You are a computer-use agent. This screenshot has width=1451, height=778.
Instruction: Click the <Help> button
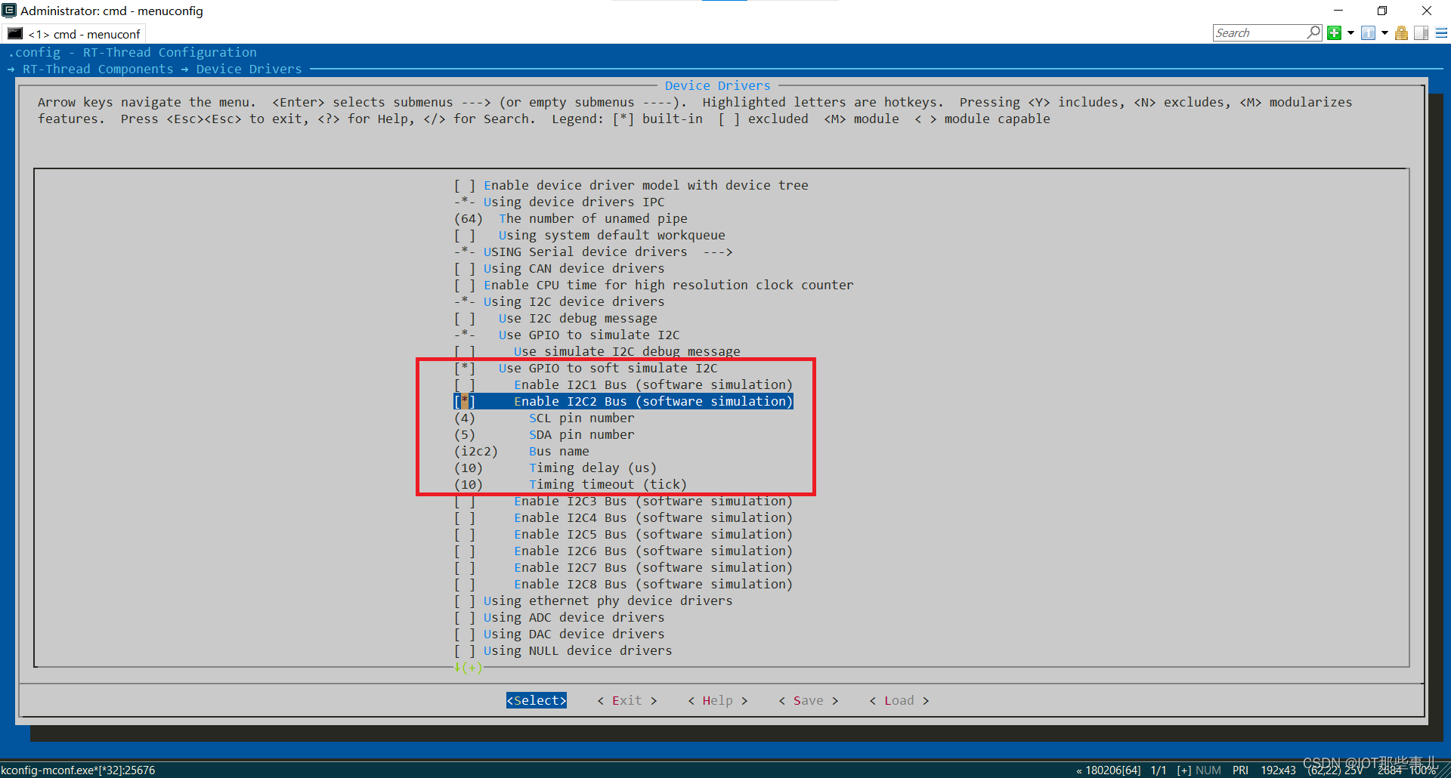pyautogui.click(x=716, y=700)
